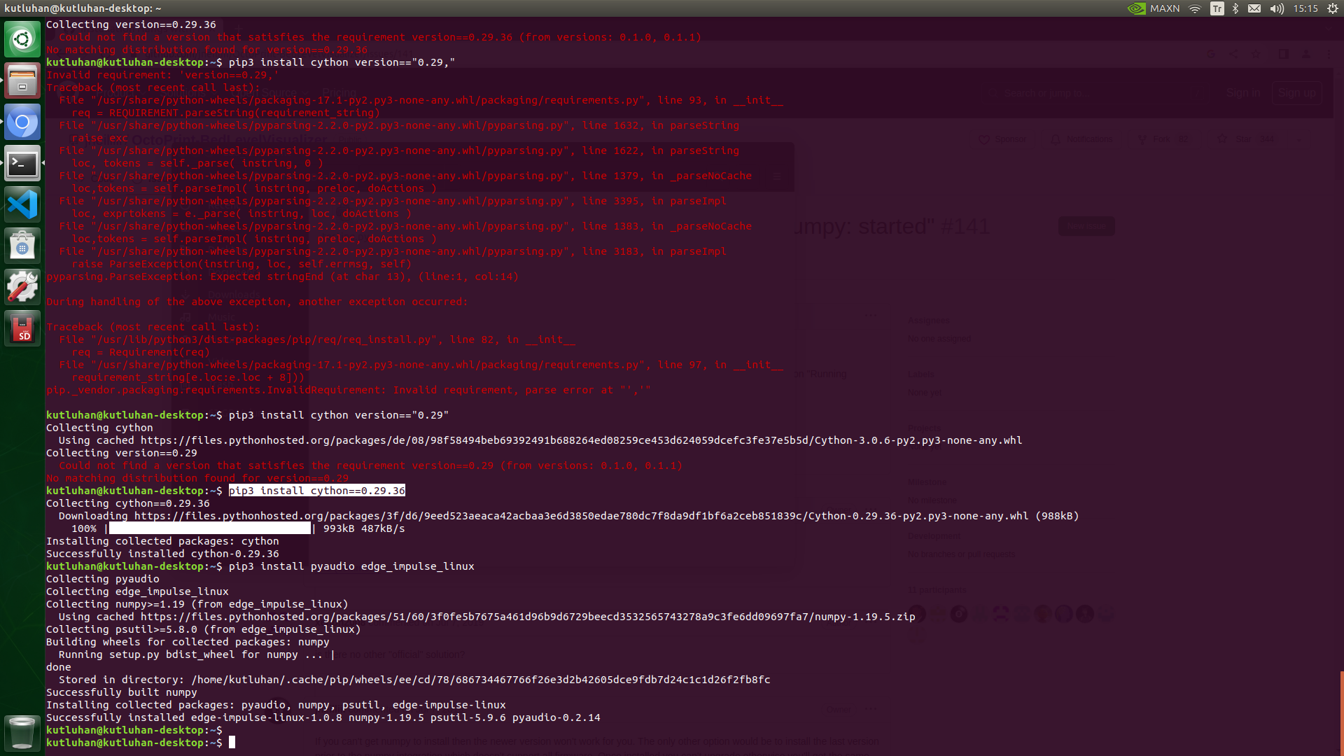1344x756 pixels.
Task: Open the Bluetooth indicator menu
Action: [1235, 8]
